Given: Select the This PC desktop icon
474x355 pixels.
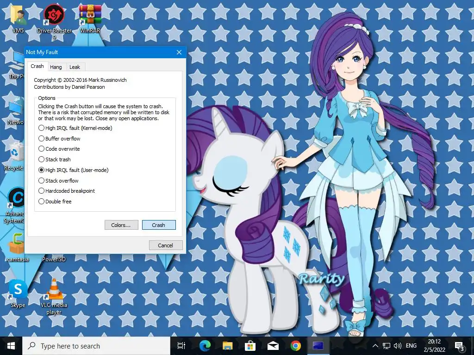Looking at the screenshot, I should (16, 65).
